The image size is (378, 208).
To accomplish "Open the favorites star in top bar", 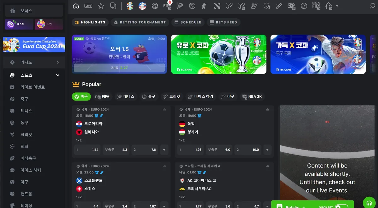I will click(x=100, y=6).
